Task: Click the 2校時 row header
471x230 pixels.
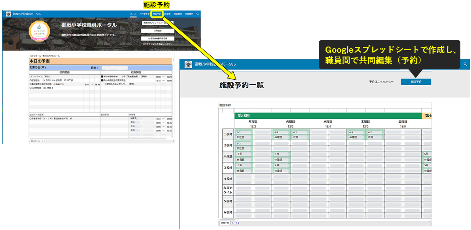Action: (x=228, y=146)
